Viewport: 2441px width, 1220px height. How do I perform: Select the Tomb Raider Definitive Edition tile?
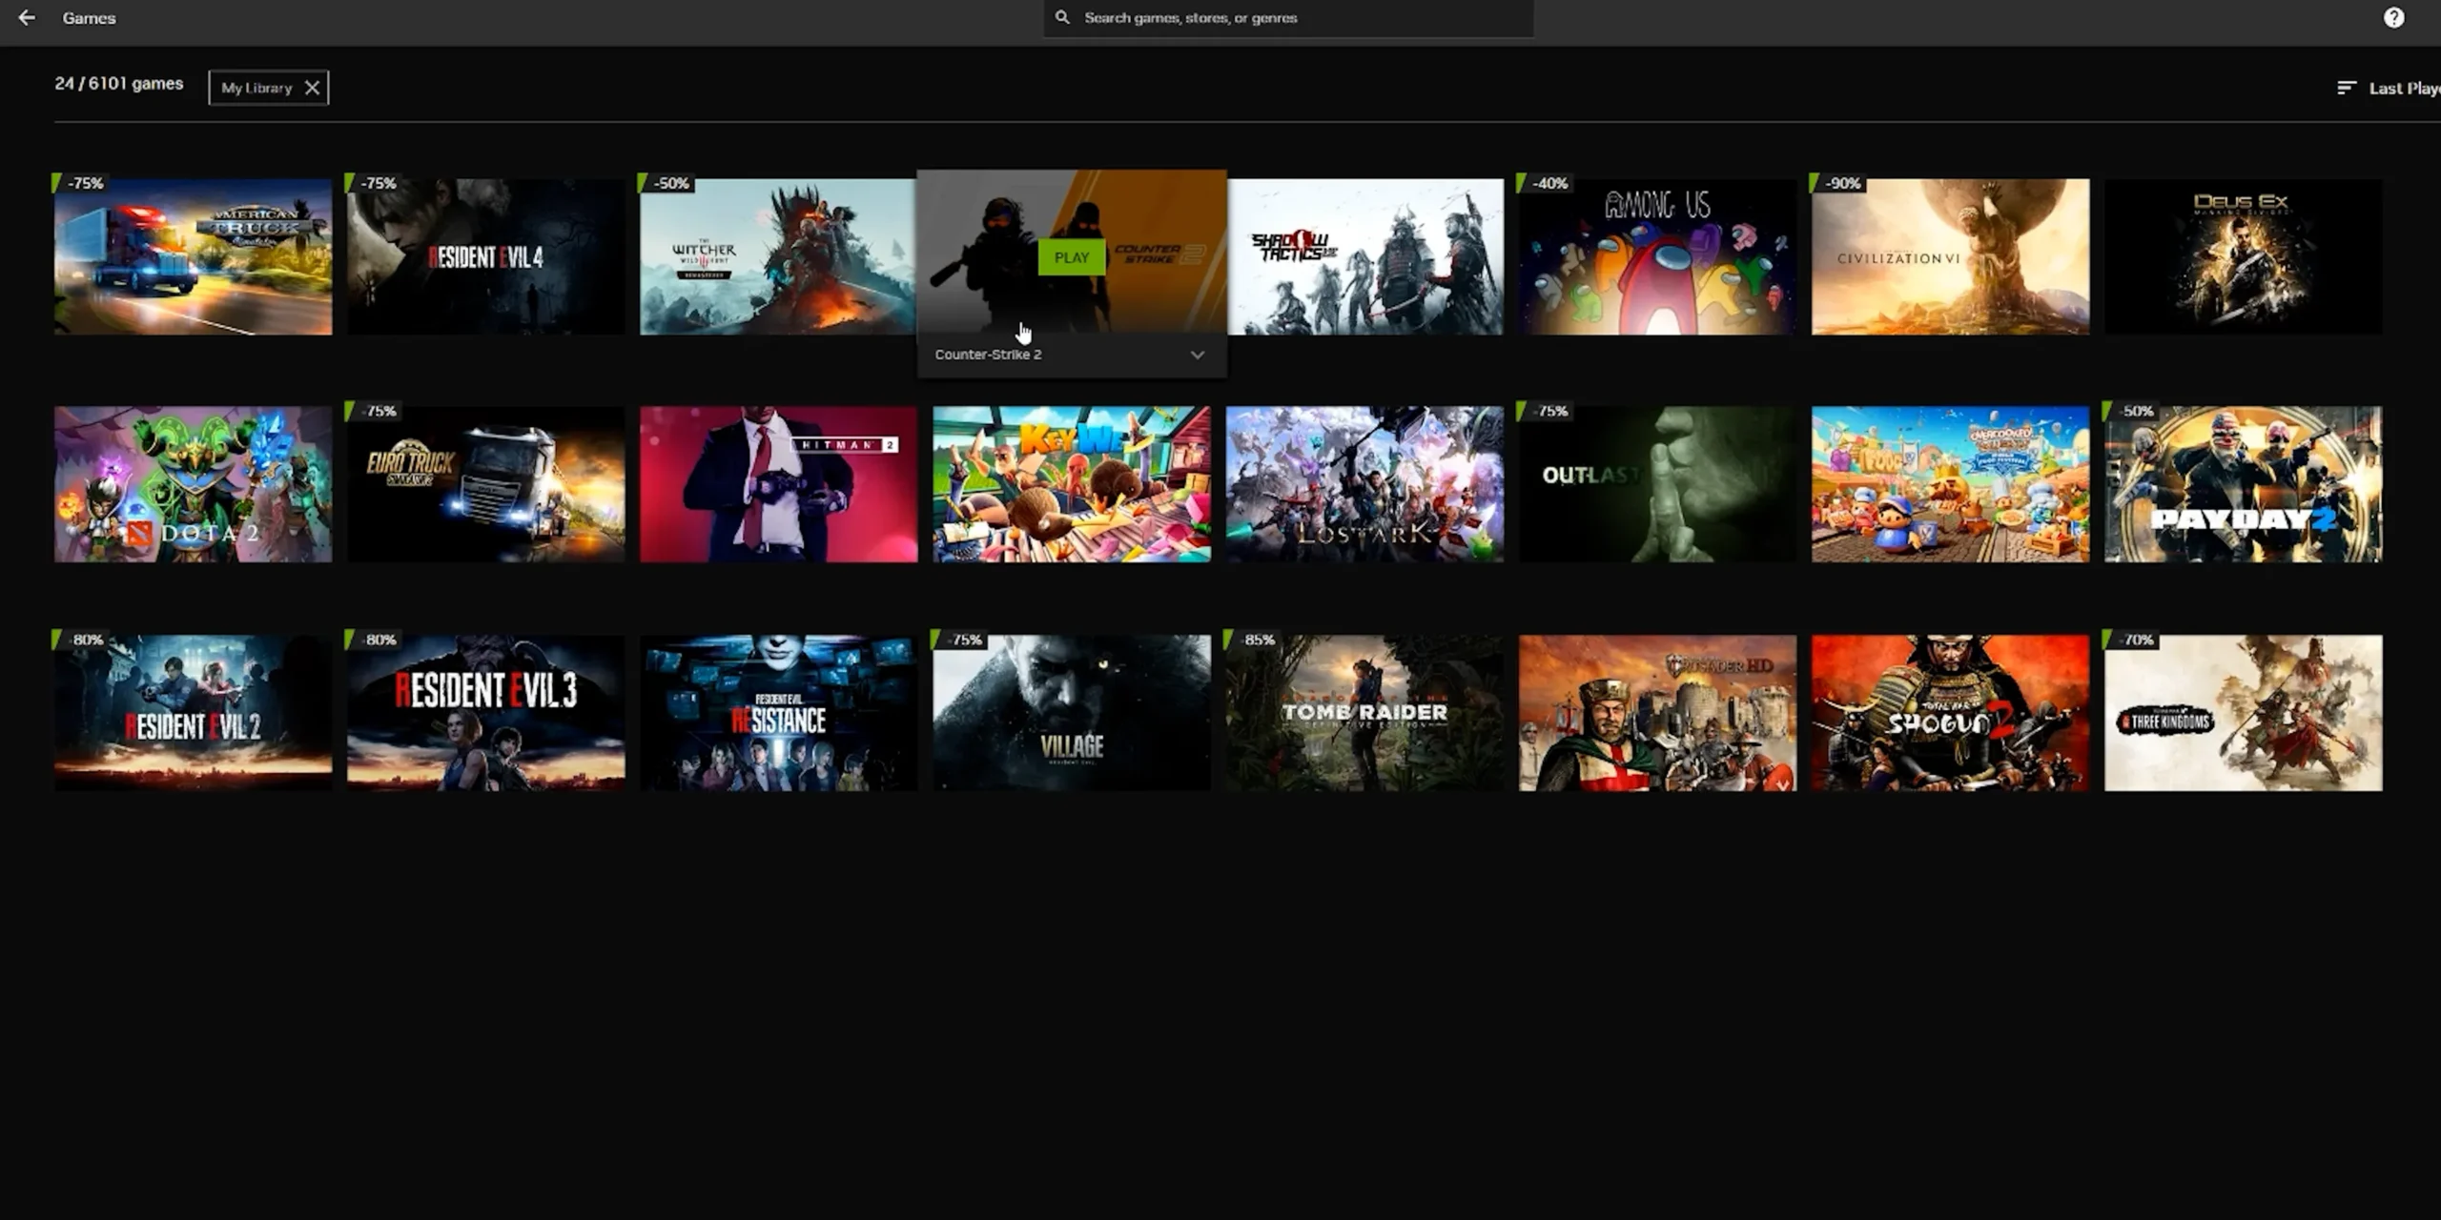point(1364,713)
